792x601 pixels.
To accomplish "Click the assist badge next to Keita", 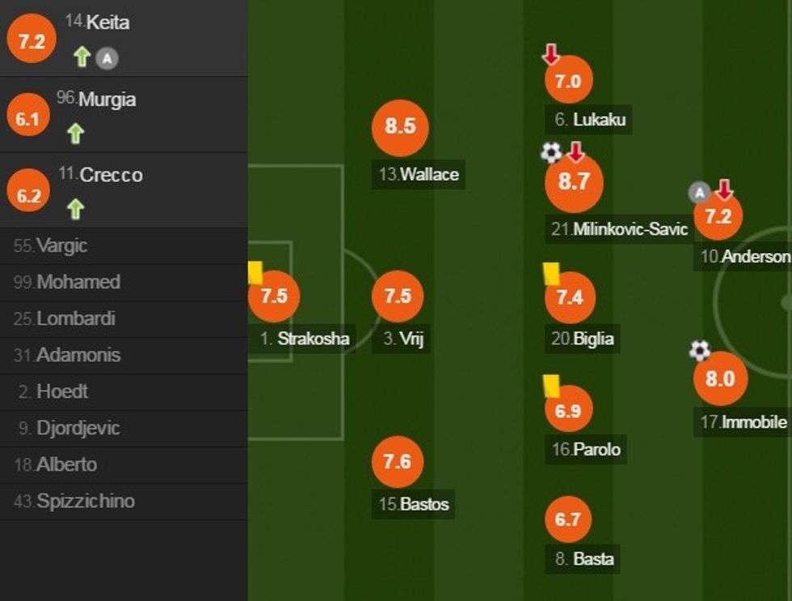I will 107,57.
